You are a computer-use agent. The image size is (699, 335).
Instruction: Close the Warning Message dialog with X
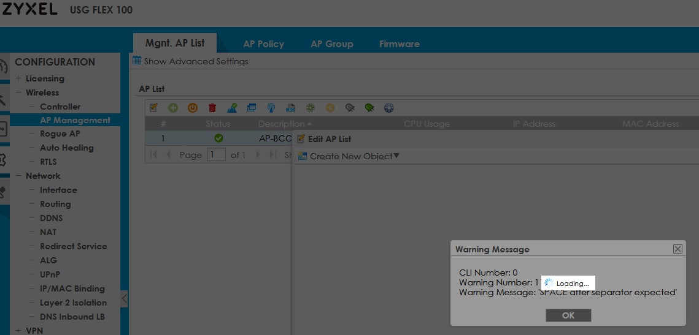678,249
